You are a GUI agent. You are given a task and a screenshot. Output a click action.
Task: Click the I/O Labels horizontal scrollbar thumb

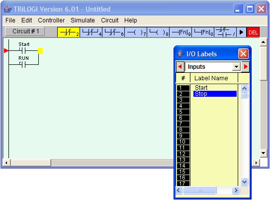pyautogui.click(x=200, y=191)
